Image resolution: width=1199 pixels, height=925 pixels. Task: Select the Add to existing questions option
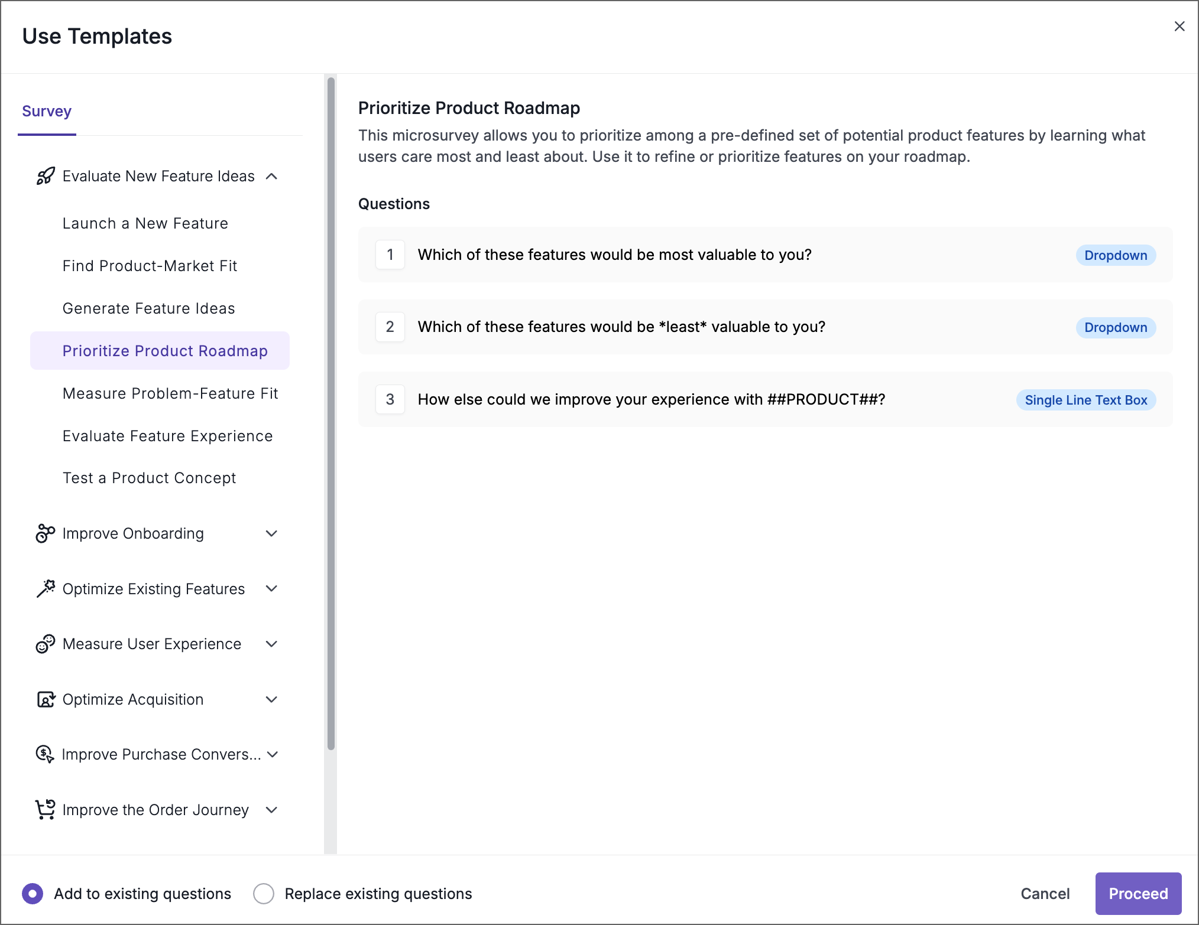[x=33, y=894]
